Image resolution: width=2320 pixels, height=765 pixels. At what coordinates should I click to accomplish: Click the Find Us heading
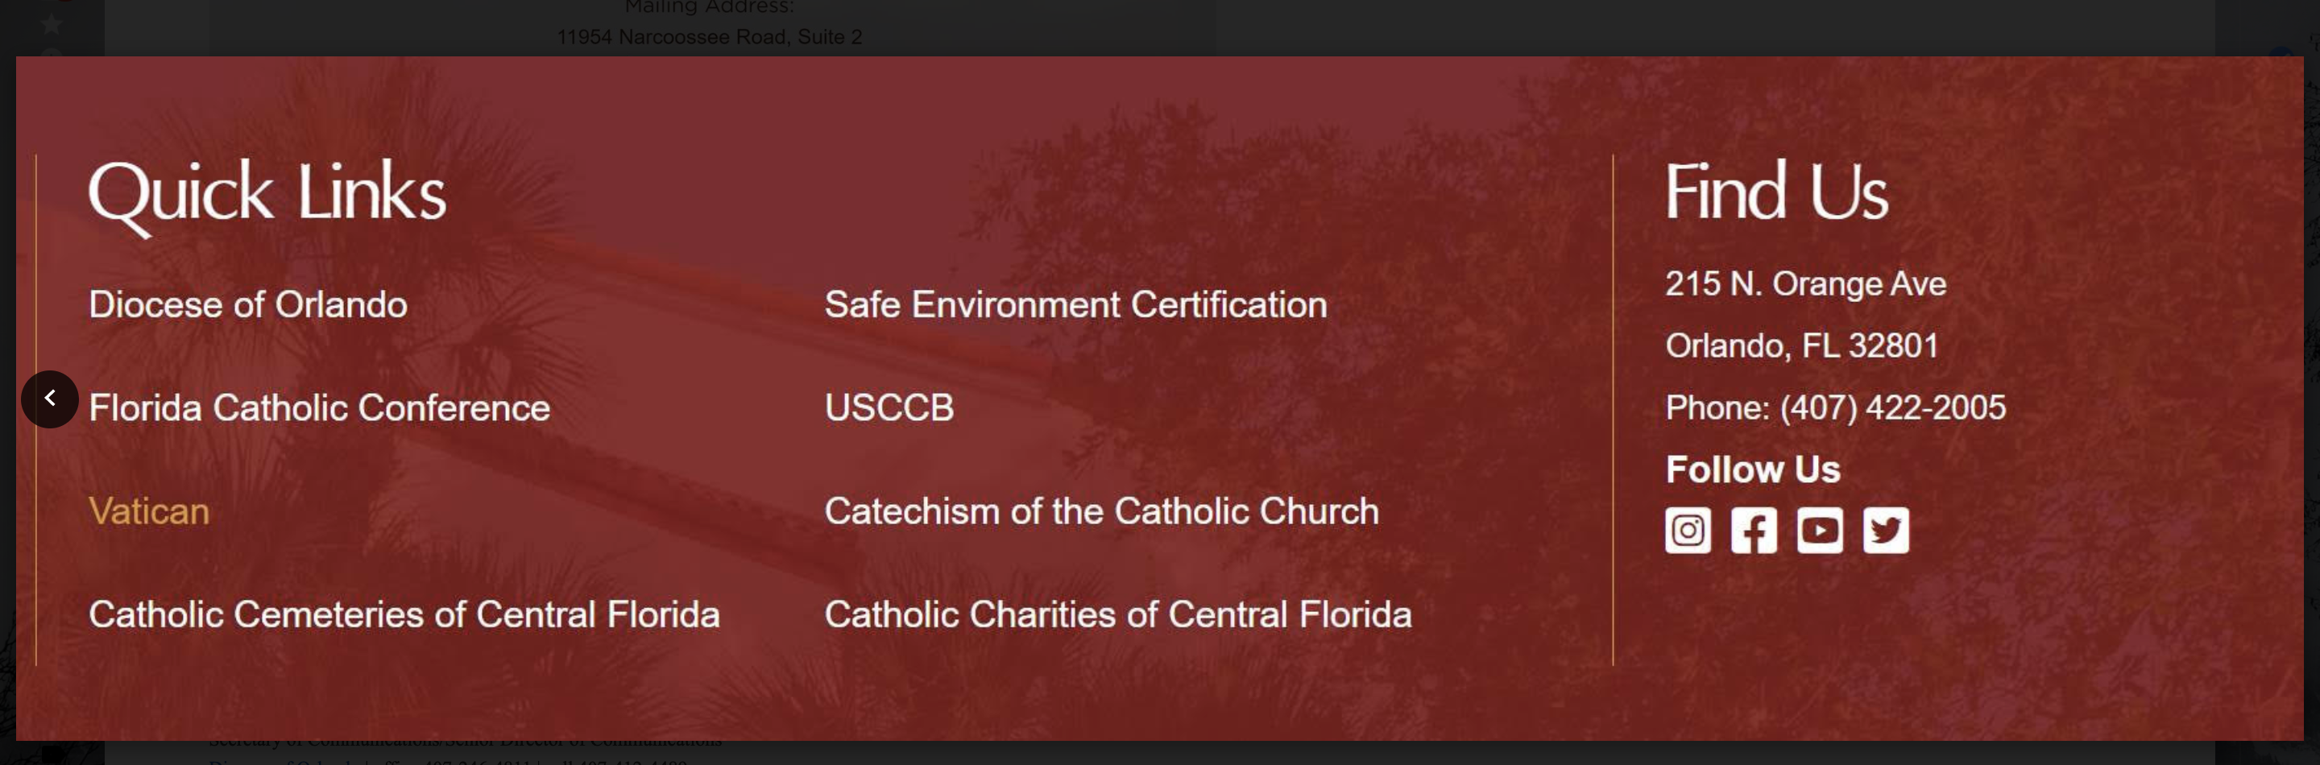(1776, 192)
